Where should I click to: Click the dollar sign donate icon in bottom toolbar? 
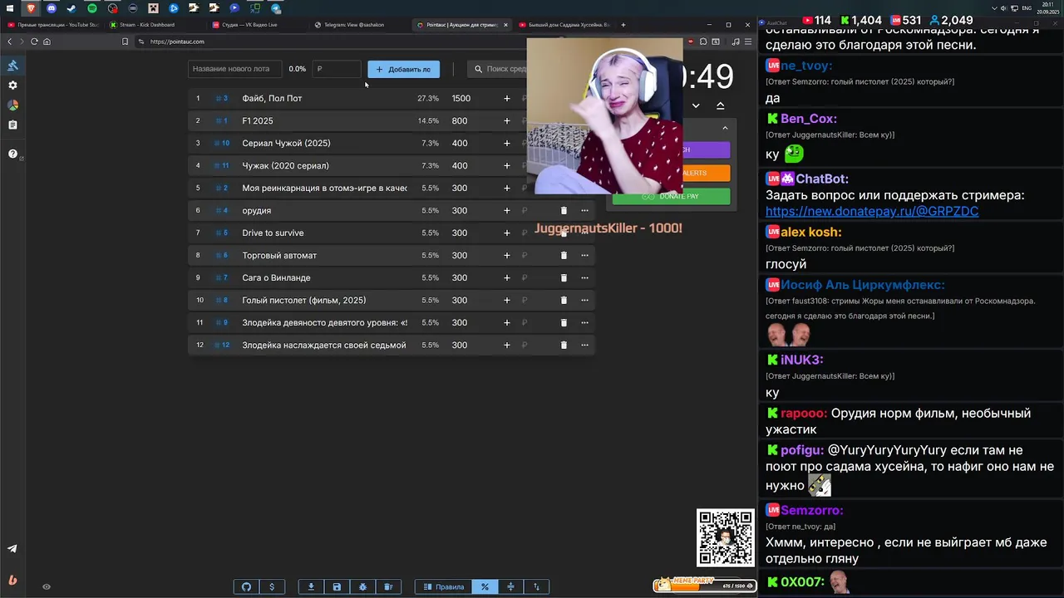click(x=272, y=586)
